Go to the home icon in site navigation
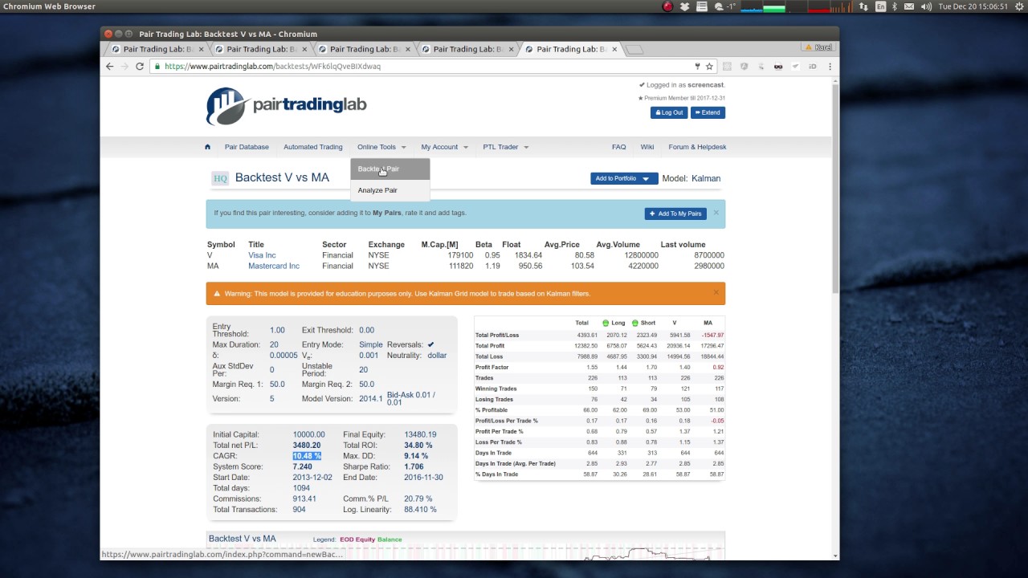The image size is (1028, 578). (207, 147)
